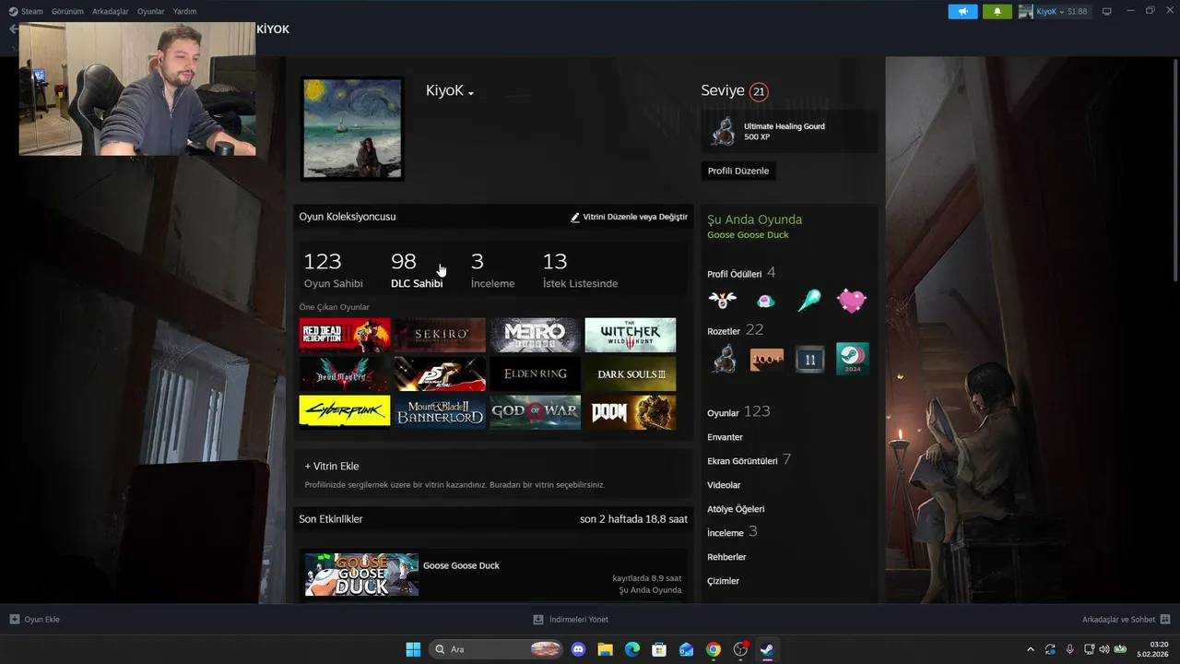Select the KİYOK navigation tab
Screen dimensions: 1180x664
273,30
